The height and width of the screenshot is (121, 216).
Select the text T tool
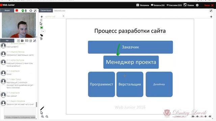[x=41, y=39]
